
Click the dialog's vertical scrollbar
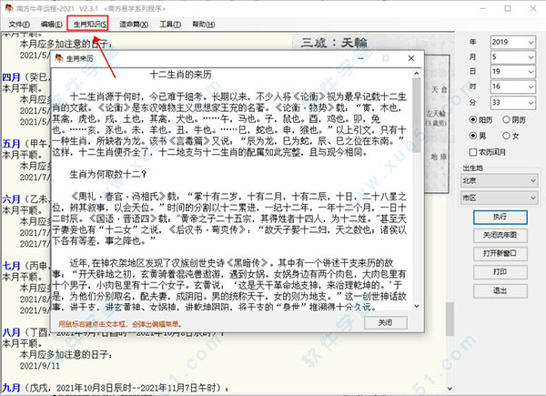(x=417, y=182)
